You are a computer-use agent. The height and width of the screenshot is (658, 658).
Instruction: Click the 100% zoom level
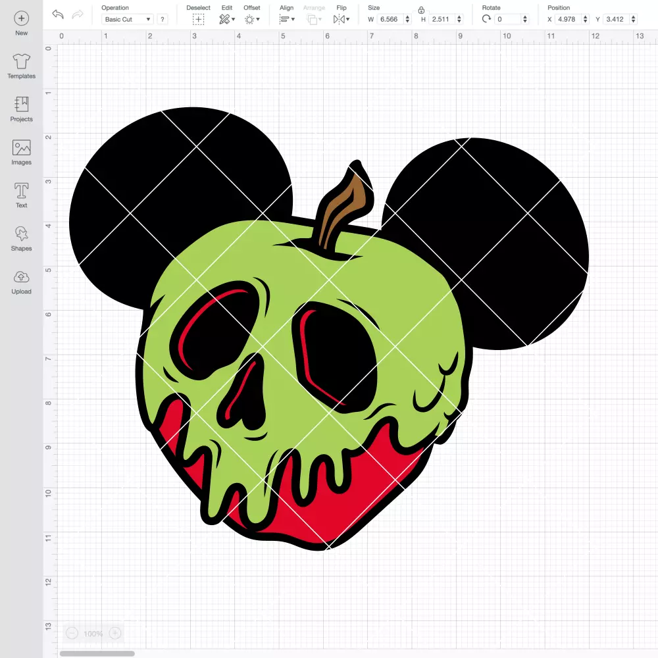tap(93, 634)
